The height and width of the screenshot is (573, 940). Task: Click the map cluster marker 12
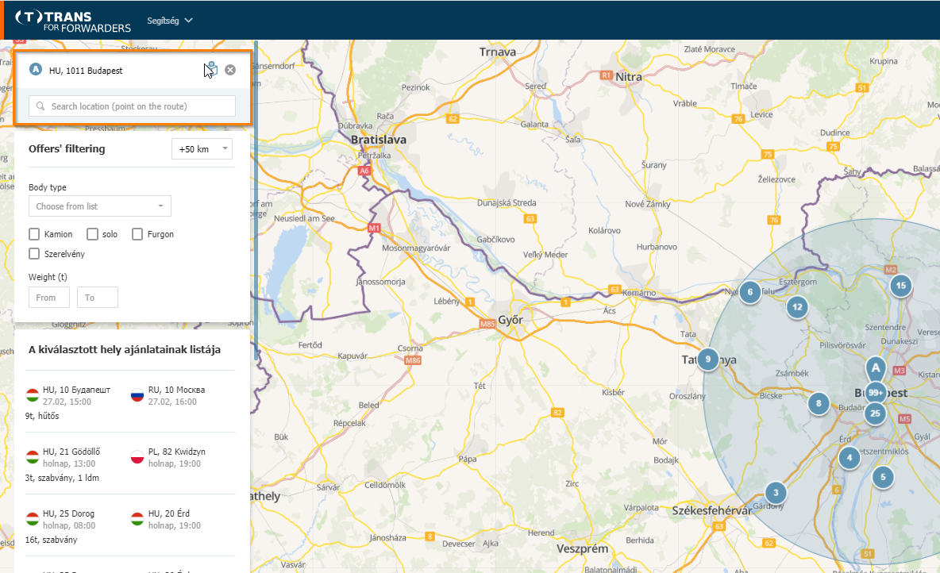coord(797,307)
